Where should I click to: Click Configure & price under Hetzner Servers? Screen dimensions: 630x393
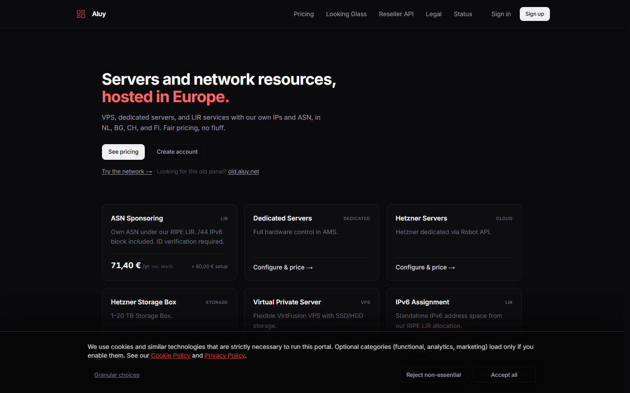(x=425, y=267)
